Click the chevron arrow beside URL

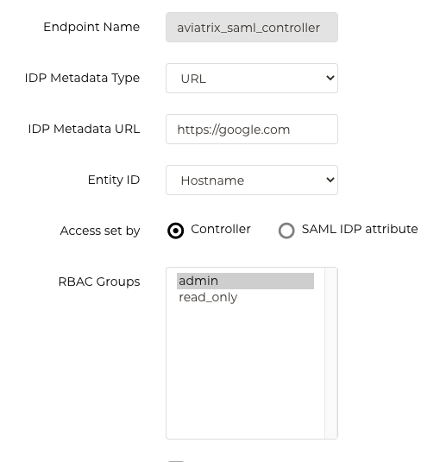(x=330, y=78)
